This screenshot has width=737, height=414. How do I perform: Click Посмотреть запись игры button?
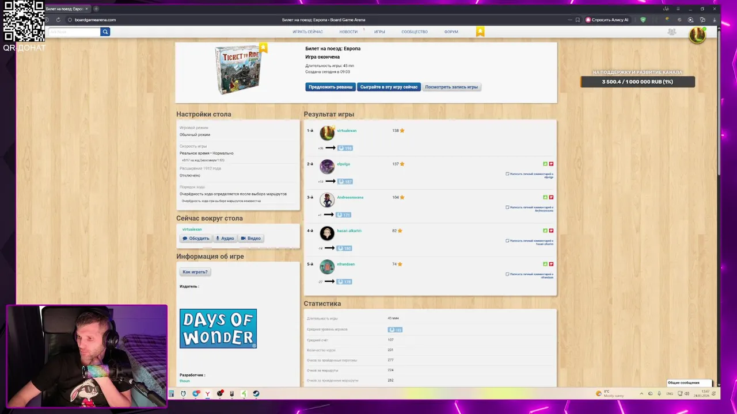(x=451, y=87)
